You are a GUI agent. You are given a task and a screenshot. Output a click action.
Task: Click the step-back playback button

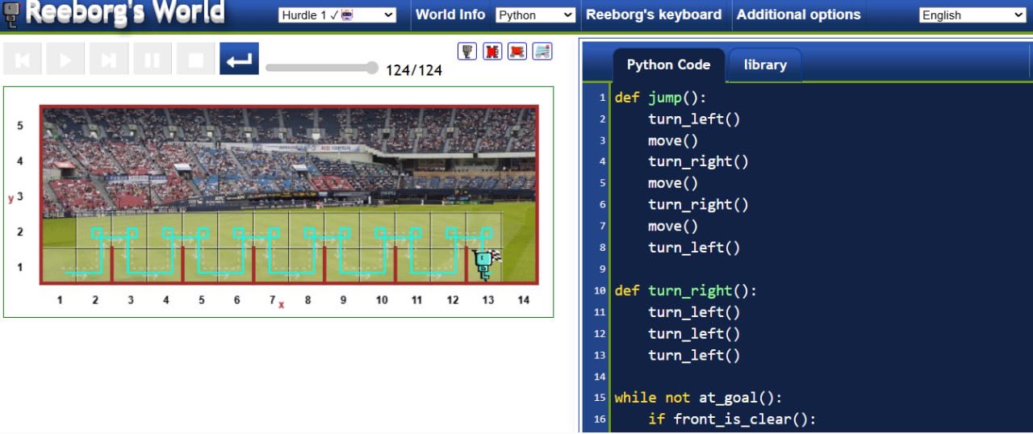click(23, 59)
